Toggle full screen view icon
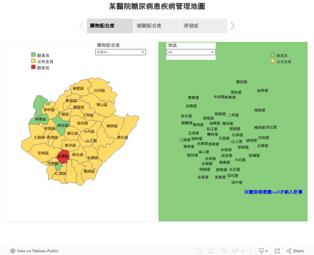This screenshot has width=314, height=255. coord(277,251)
